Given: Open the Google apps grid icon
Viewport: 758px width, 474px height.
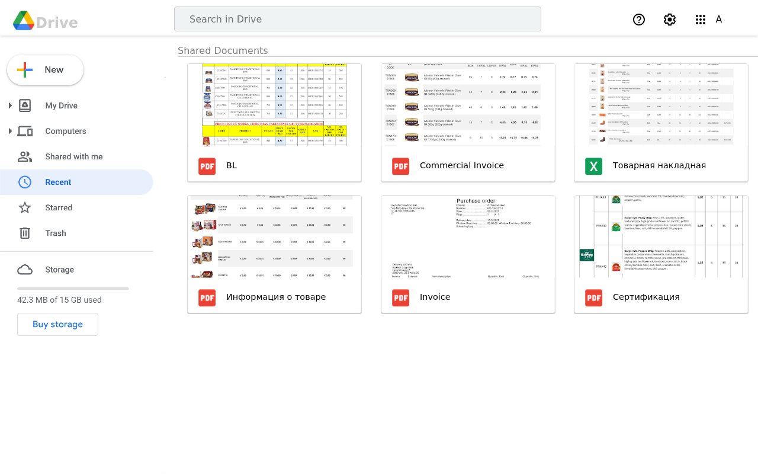Looking at the screenshot, I should tap(701, 20).
